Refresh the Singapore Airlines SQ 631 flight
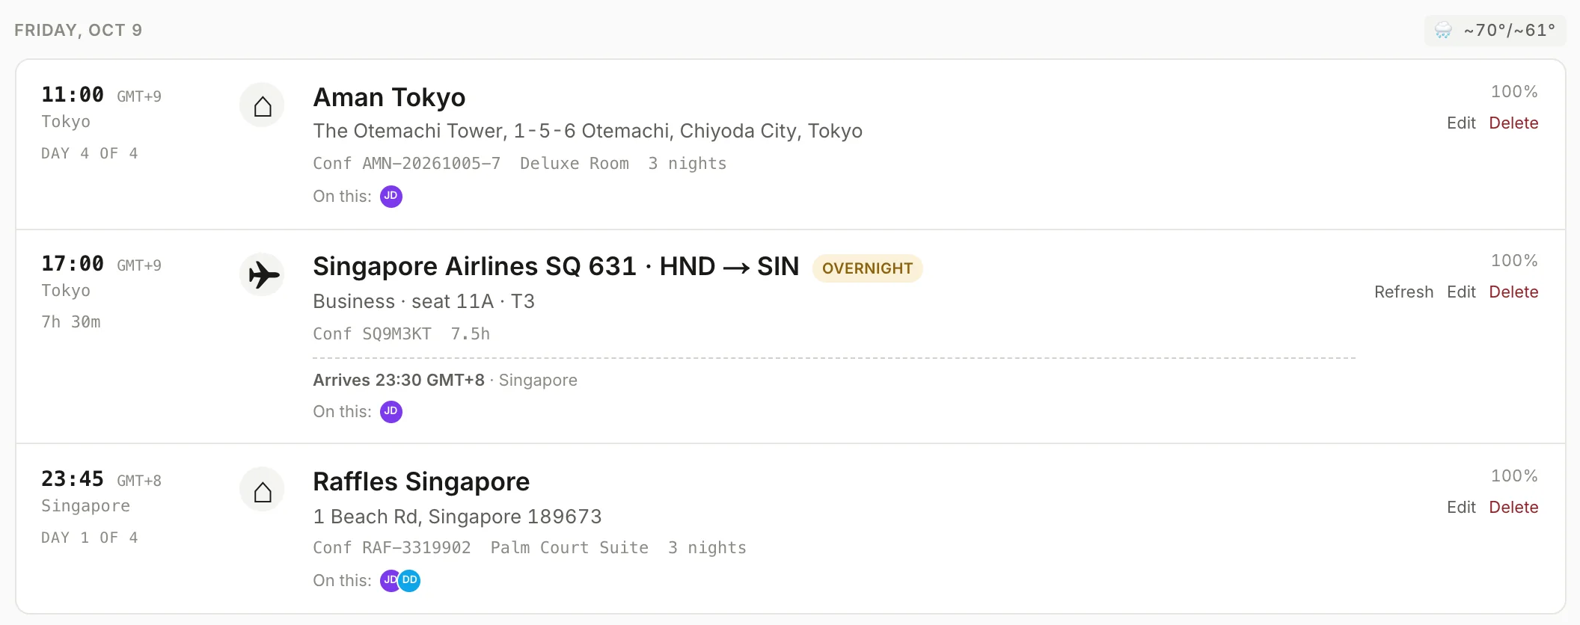The width and height of the screenshot is (1580, 625). [1403, 292]
